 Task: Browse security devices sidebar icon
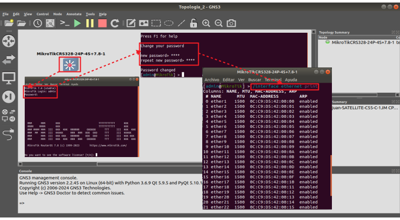(x=9, y=97)
